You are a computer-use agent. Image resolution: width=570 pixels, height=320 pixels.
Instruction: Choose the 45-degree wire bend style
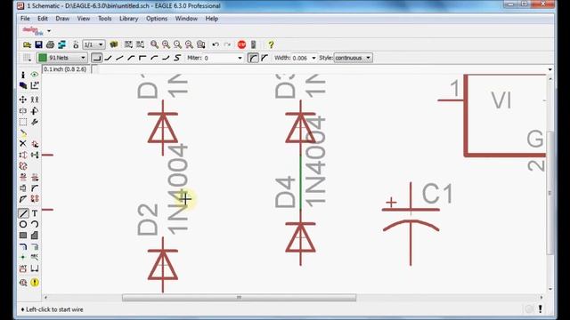(x=108, y=58)
